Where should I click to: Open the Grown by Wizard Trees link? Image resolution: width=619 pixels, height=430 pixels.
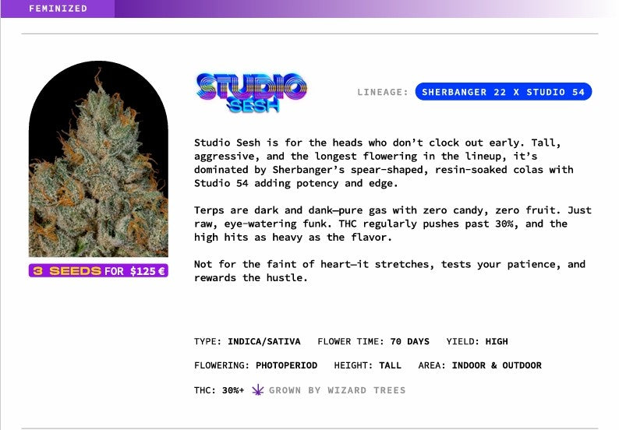tap(337, 390)
